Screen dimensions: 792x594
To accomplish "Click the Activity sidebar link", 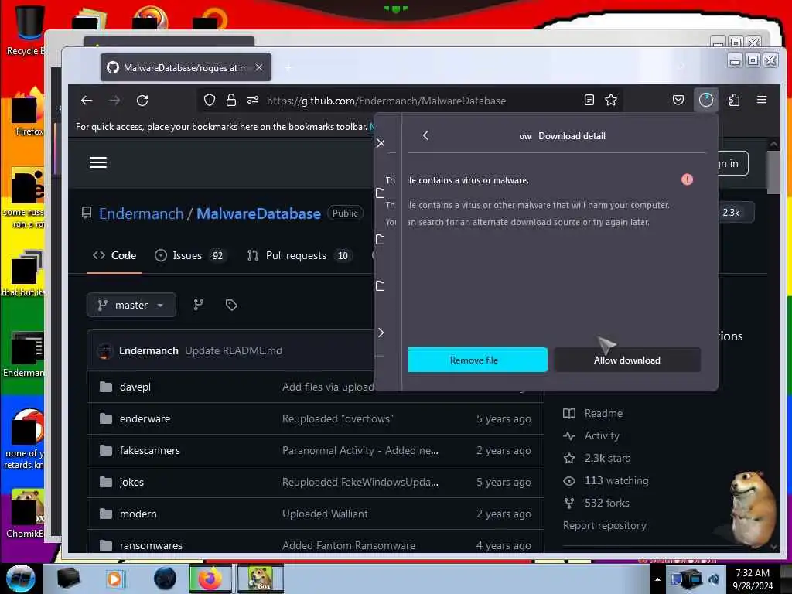I will point(602,436).
